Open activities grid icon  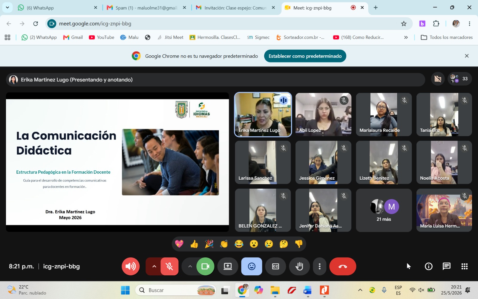point(464,266)
